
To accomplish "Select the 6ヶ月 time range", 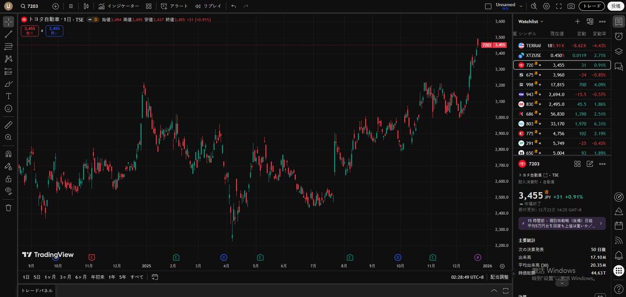I will [81, 277].
